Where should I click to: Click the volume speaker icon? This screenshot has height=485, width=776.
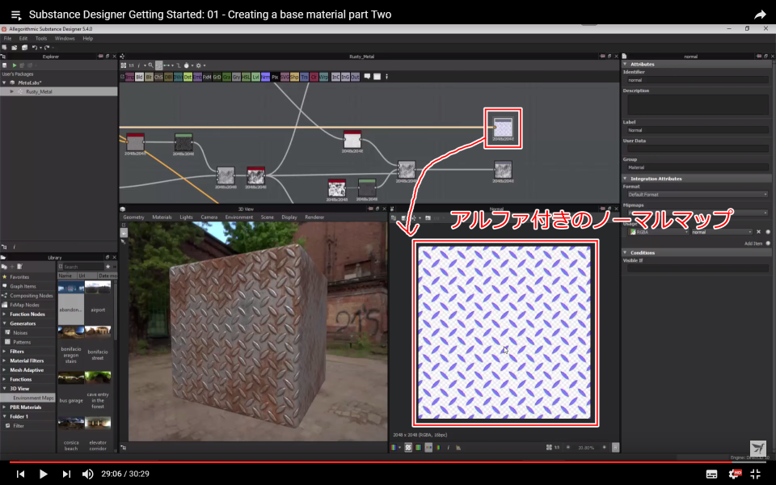pyautogui.click(x=87, y=474)
